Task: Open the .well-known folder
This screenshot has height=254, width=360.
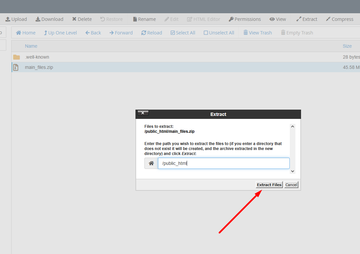Action: 37,57
